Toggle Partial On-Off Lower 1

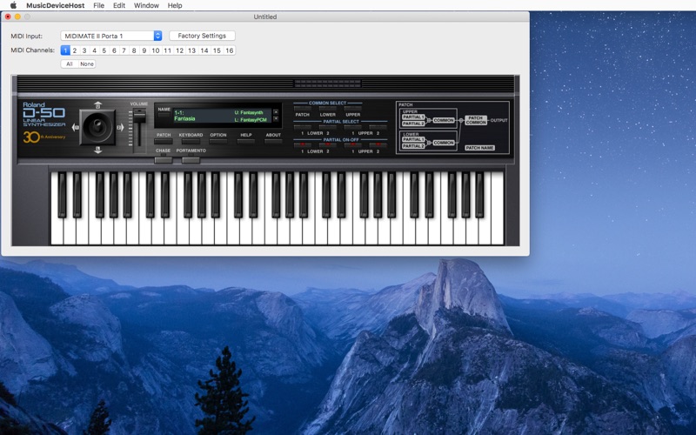pos(302,145)
